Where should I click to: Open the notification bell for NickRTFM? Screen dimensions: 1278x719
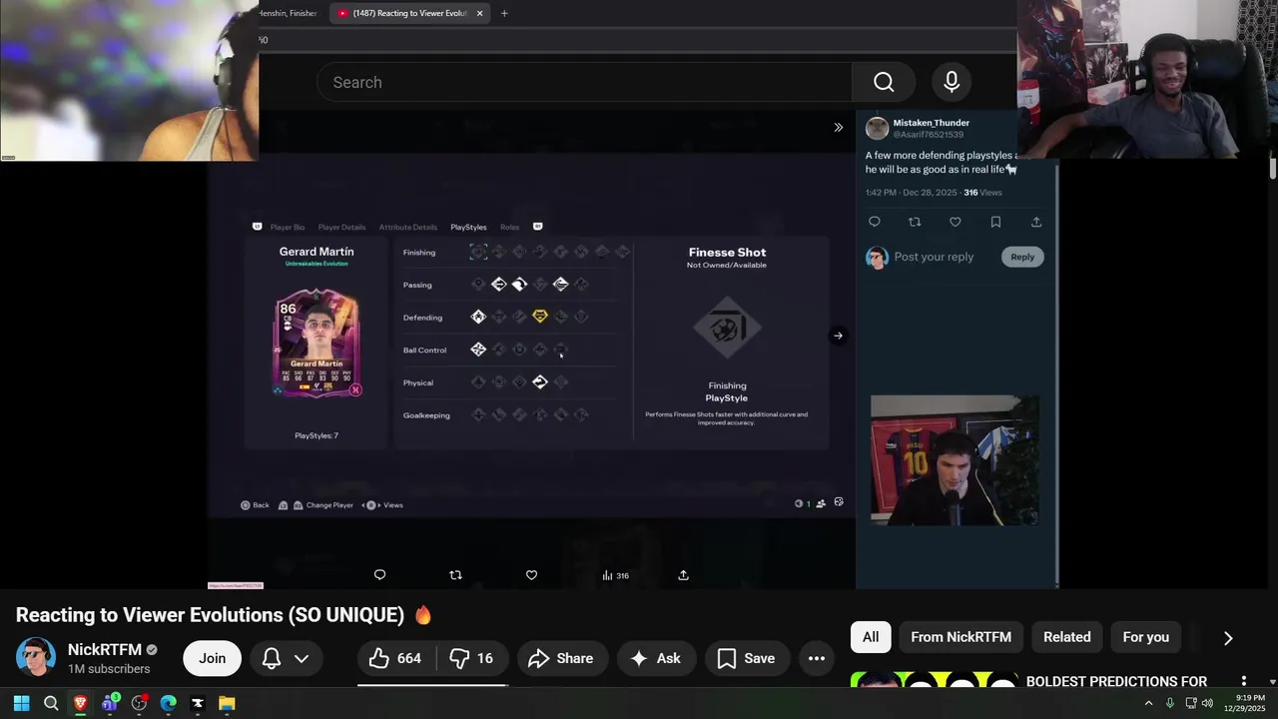(x=271, y=658)
